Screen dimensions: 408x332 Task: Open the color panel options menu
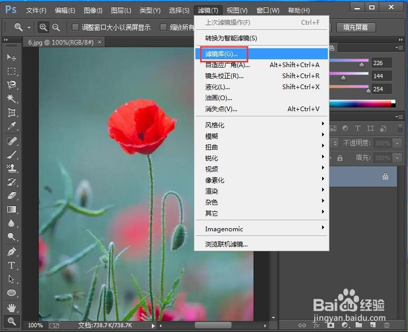pyautogui.click(x=400, y=47)
